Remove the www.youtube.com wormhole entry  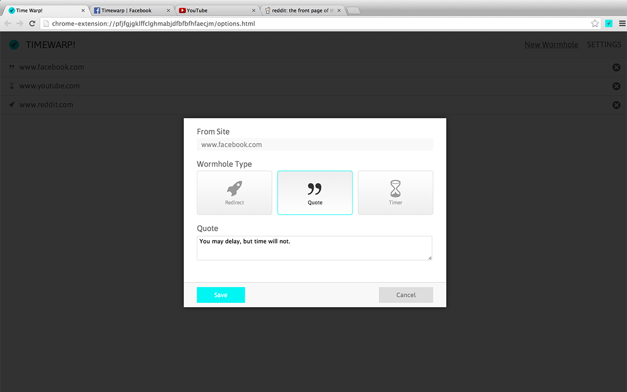pyautogui.click(x=616, y=86)
